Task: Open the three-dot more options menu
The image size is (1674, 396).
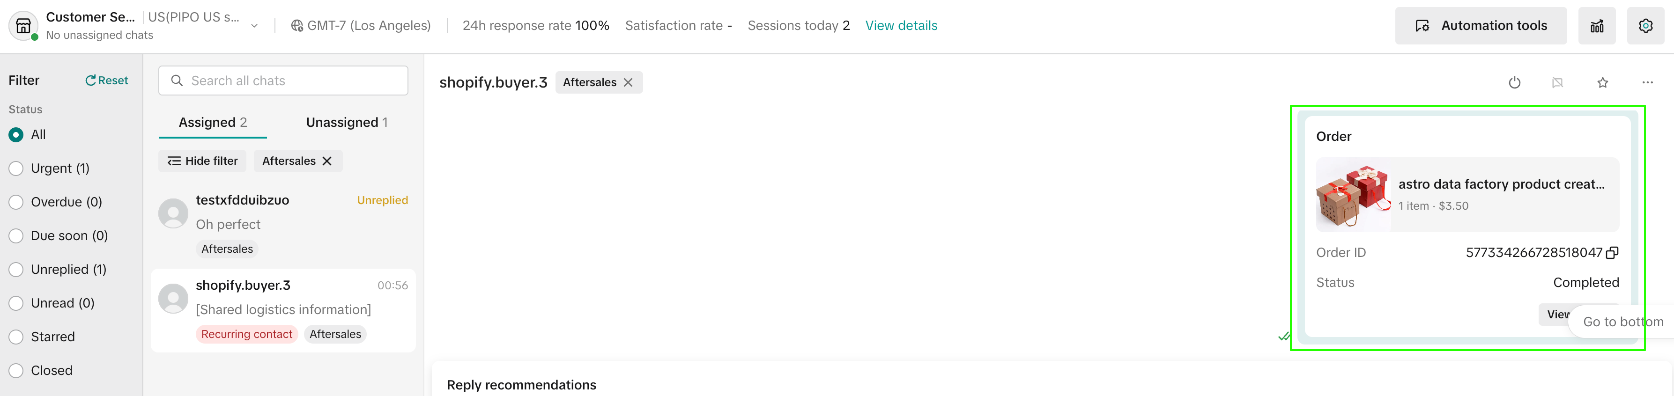Action: (x=1647, y=82)
